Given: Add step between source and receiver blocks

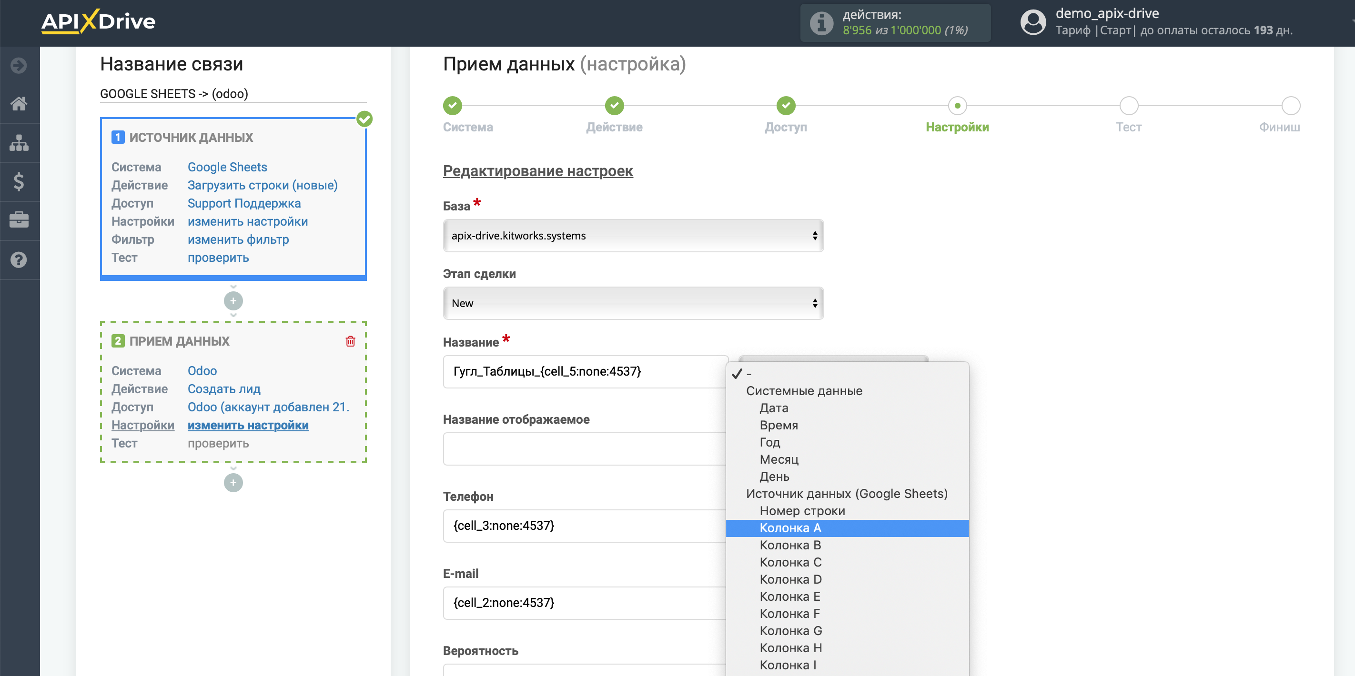Looking at the screenshot, I should coord(233,301).
